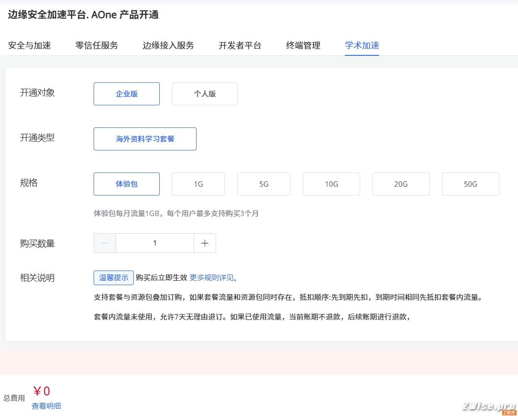Switch to the 零信任服务 tab
Viewport: 518px width, 416px height.
point(97,45)
